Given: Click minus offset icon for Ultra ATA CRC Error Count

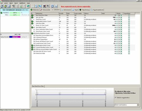Looking at the screenshot, I should click(x=117, y=52).
